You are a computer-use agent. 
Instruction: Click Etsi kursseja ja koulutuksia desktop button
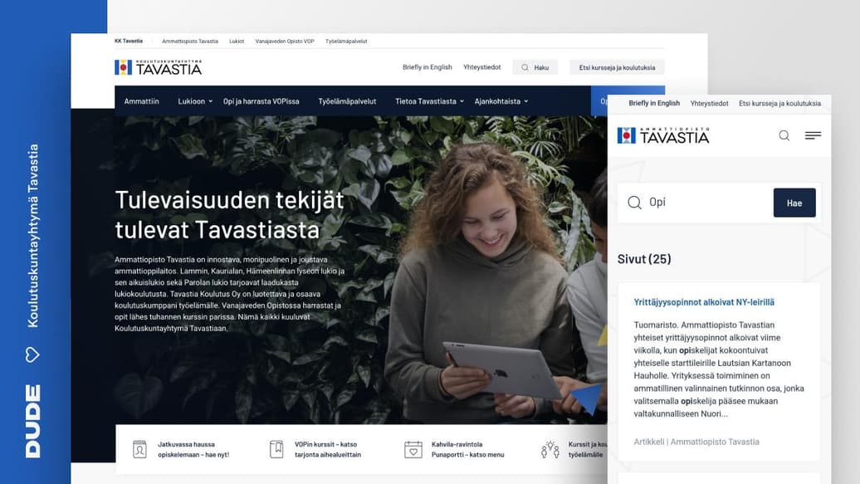(x=617, y=67)
